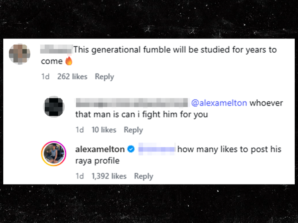Click the 1d timestamp beside 10 likes
The width and height of the screenshot is (298, 223).
pos(80,130)
